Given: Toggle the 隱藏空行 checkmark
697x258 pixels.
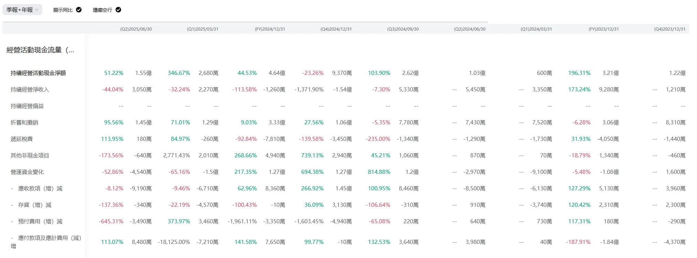Looking at the screenshot, I should coord(118,10).
